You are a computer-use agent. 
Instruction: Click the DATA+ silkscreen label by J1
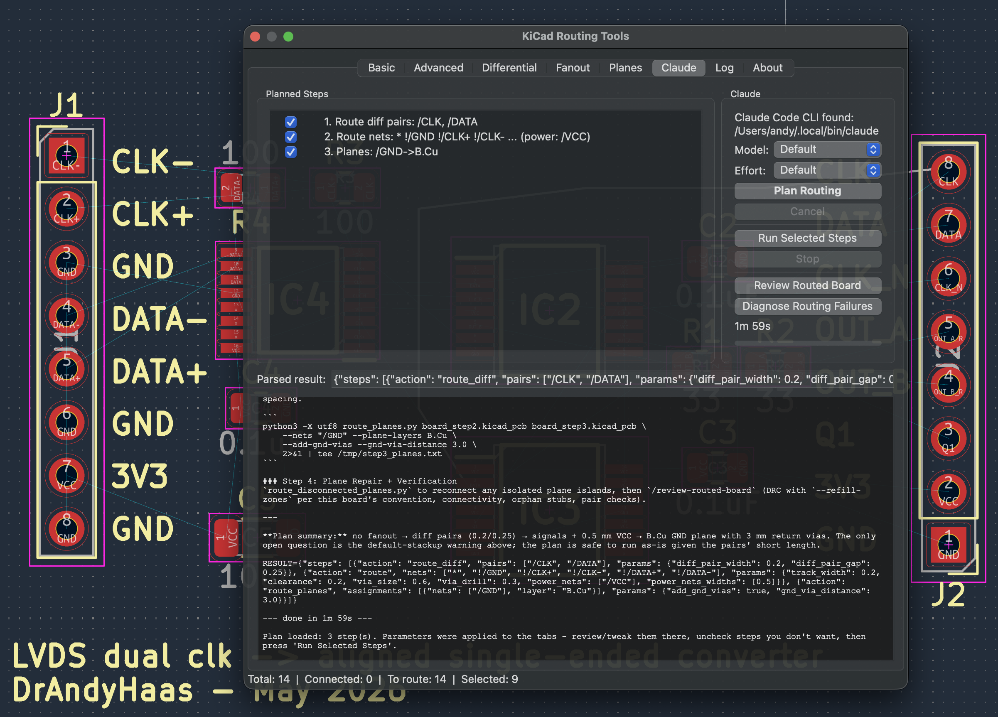pos(159,371)
